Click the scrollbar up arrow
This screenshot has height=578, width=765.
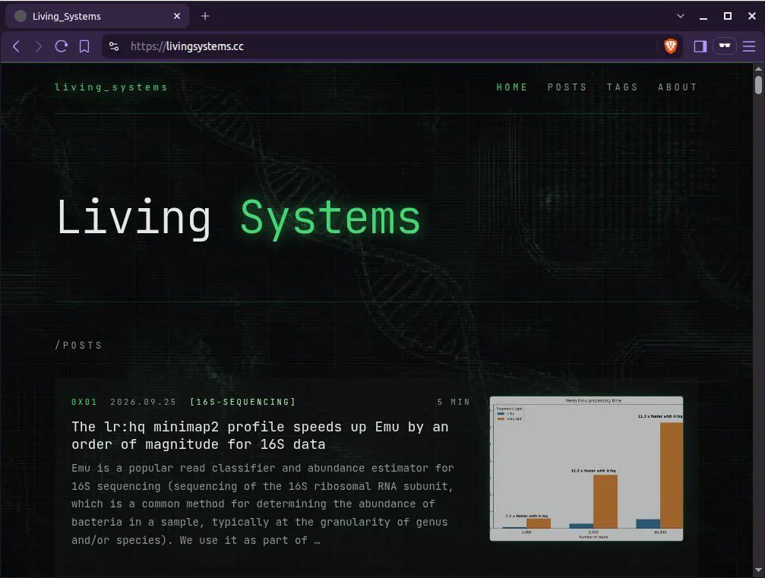pos(758,68)
